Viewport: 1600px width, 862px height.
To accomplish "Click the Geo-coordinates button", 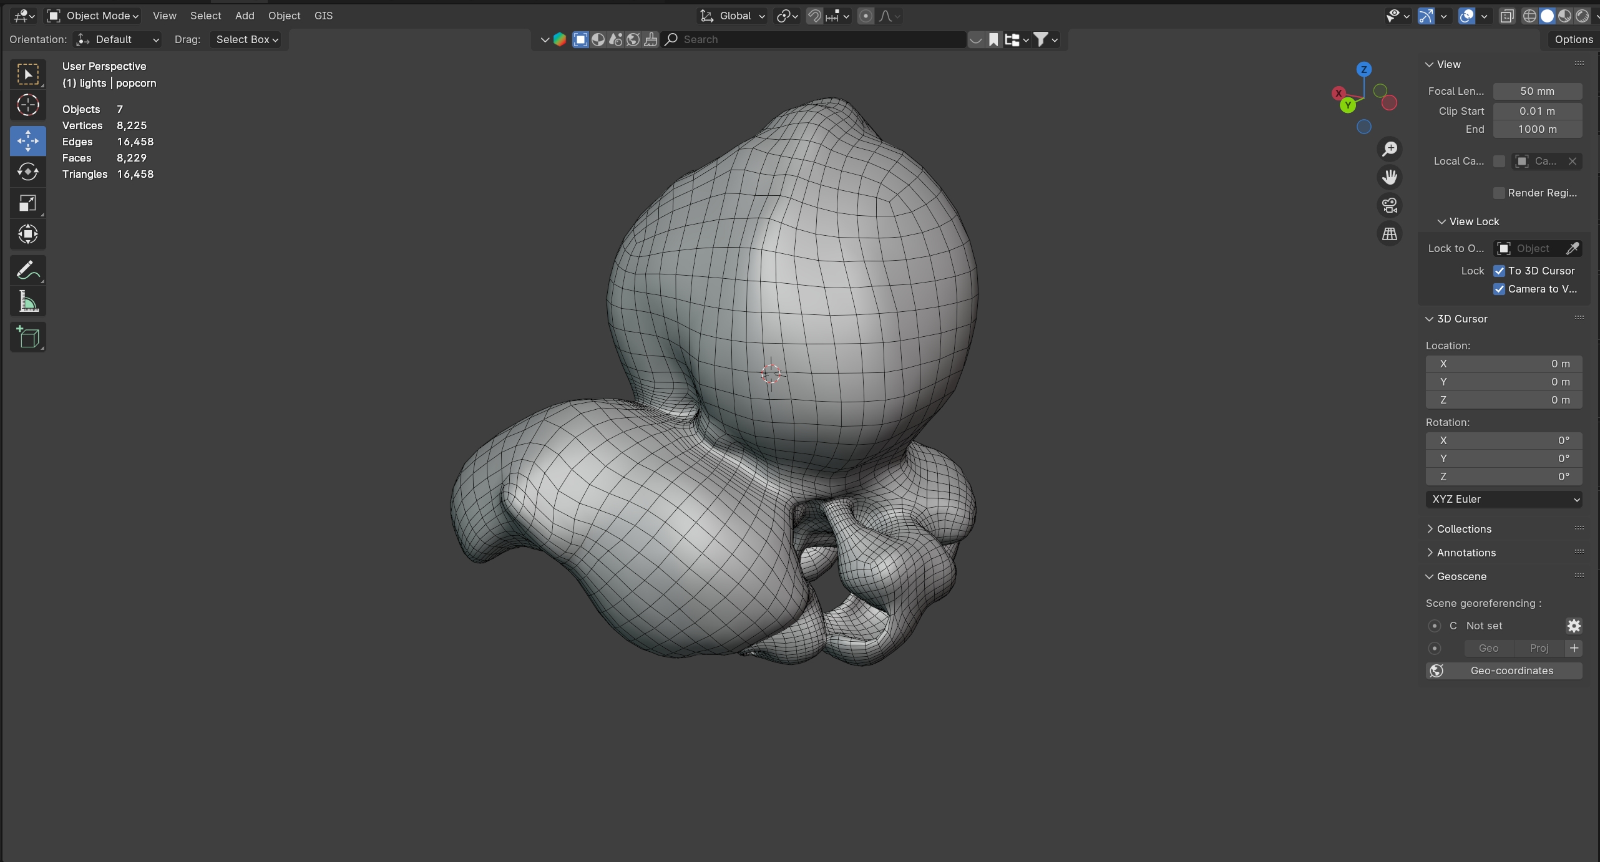I will pyautogui.click(x=1503, y=671).
